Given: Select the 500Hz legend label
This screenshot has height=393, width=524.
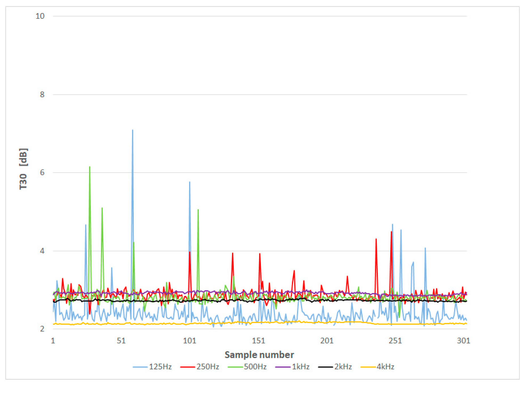Looking at the screenshot, I should [x=255, y=367].
